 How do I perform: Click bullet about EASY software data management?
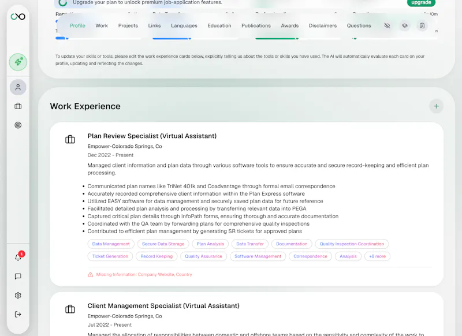click(x=206, y=201)
